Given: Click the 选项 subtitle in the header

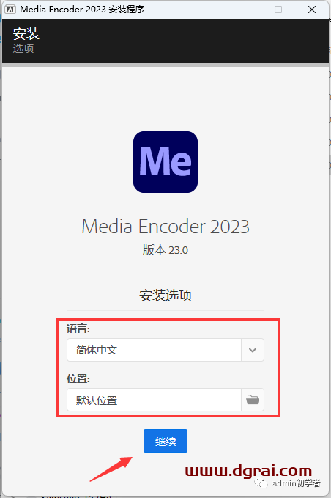Looking at the screenshot, I should (23, 48).
